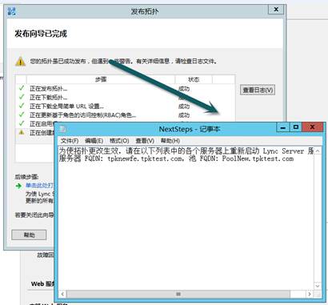This screenshot has height=305, width=328.
Task: Click the 查看日志(V) button in wizard
Action: click(x=258, y=90)
